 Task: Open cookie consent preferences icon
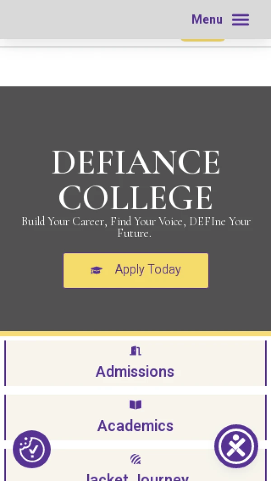tap(32, 449)
